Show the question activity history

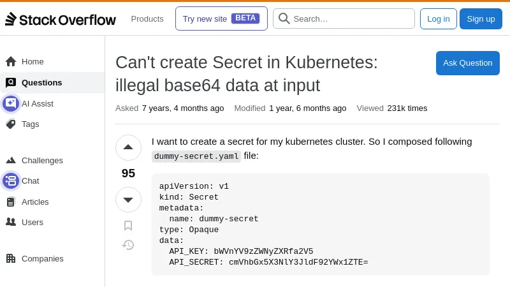point(128,245)
